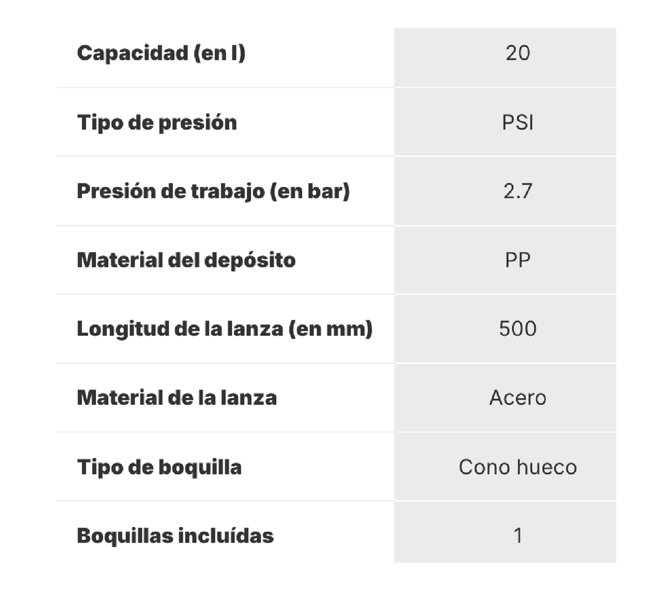The width and height of the screenshot is (671, 590).
Task: Select the included nozzles value 1
Action: click(517, 536)
